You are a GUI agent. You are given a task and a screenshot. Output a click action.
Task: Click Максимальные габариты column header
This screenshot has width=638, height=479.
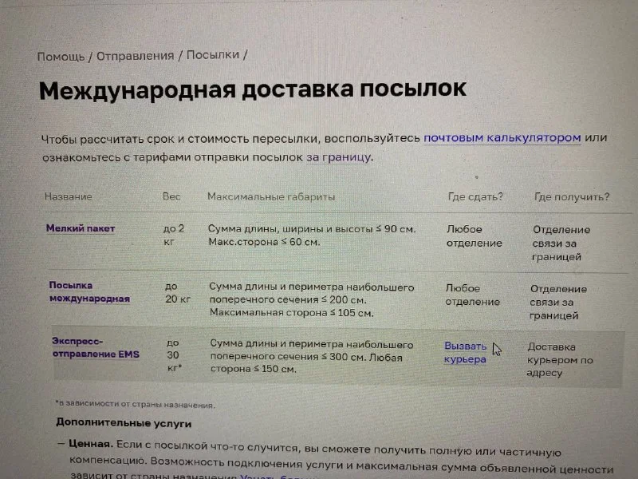(x=271, y=196)
